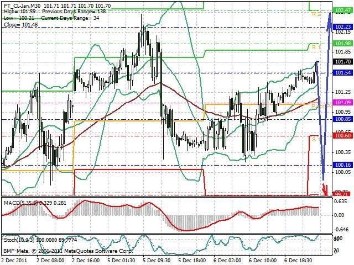Click the "2 Dec 08:00" time axis label
The image size is (354, 265).
point(50,260)
